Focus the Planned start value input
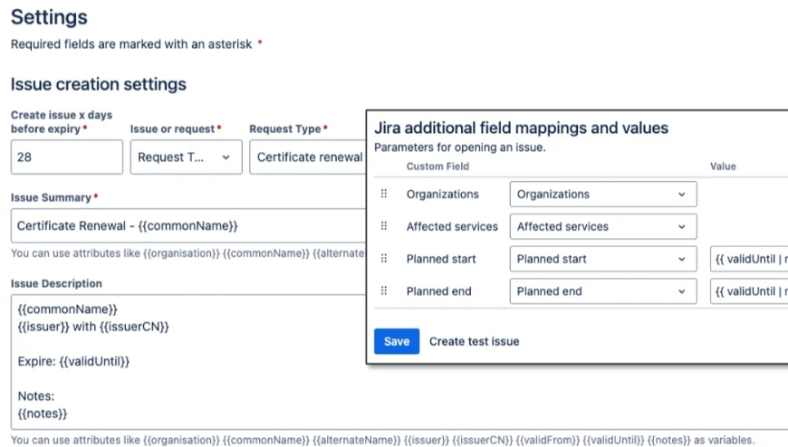This screenshot has width=788, height=447. pyautogui.click(x=749, y=259)
